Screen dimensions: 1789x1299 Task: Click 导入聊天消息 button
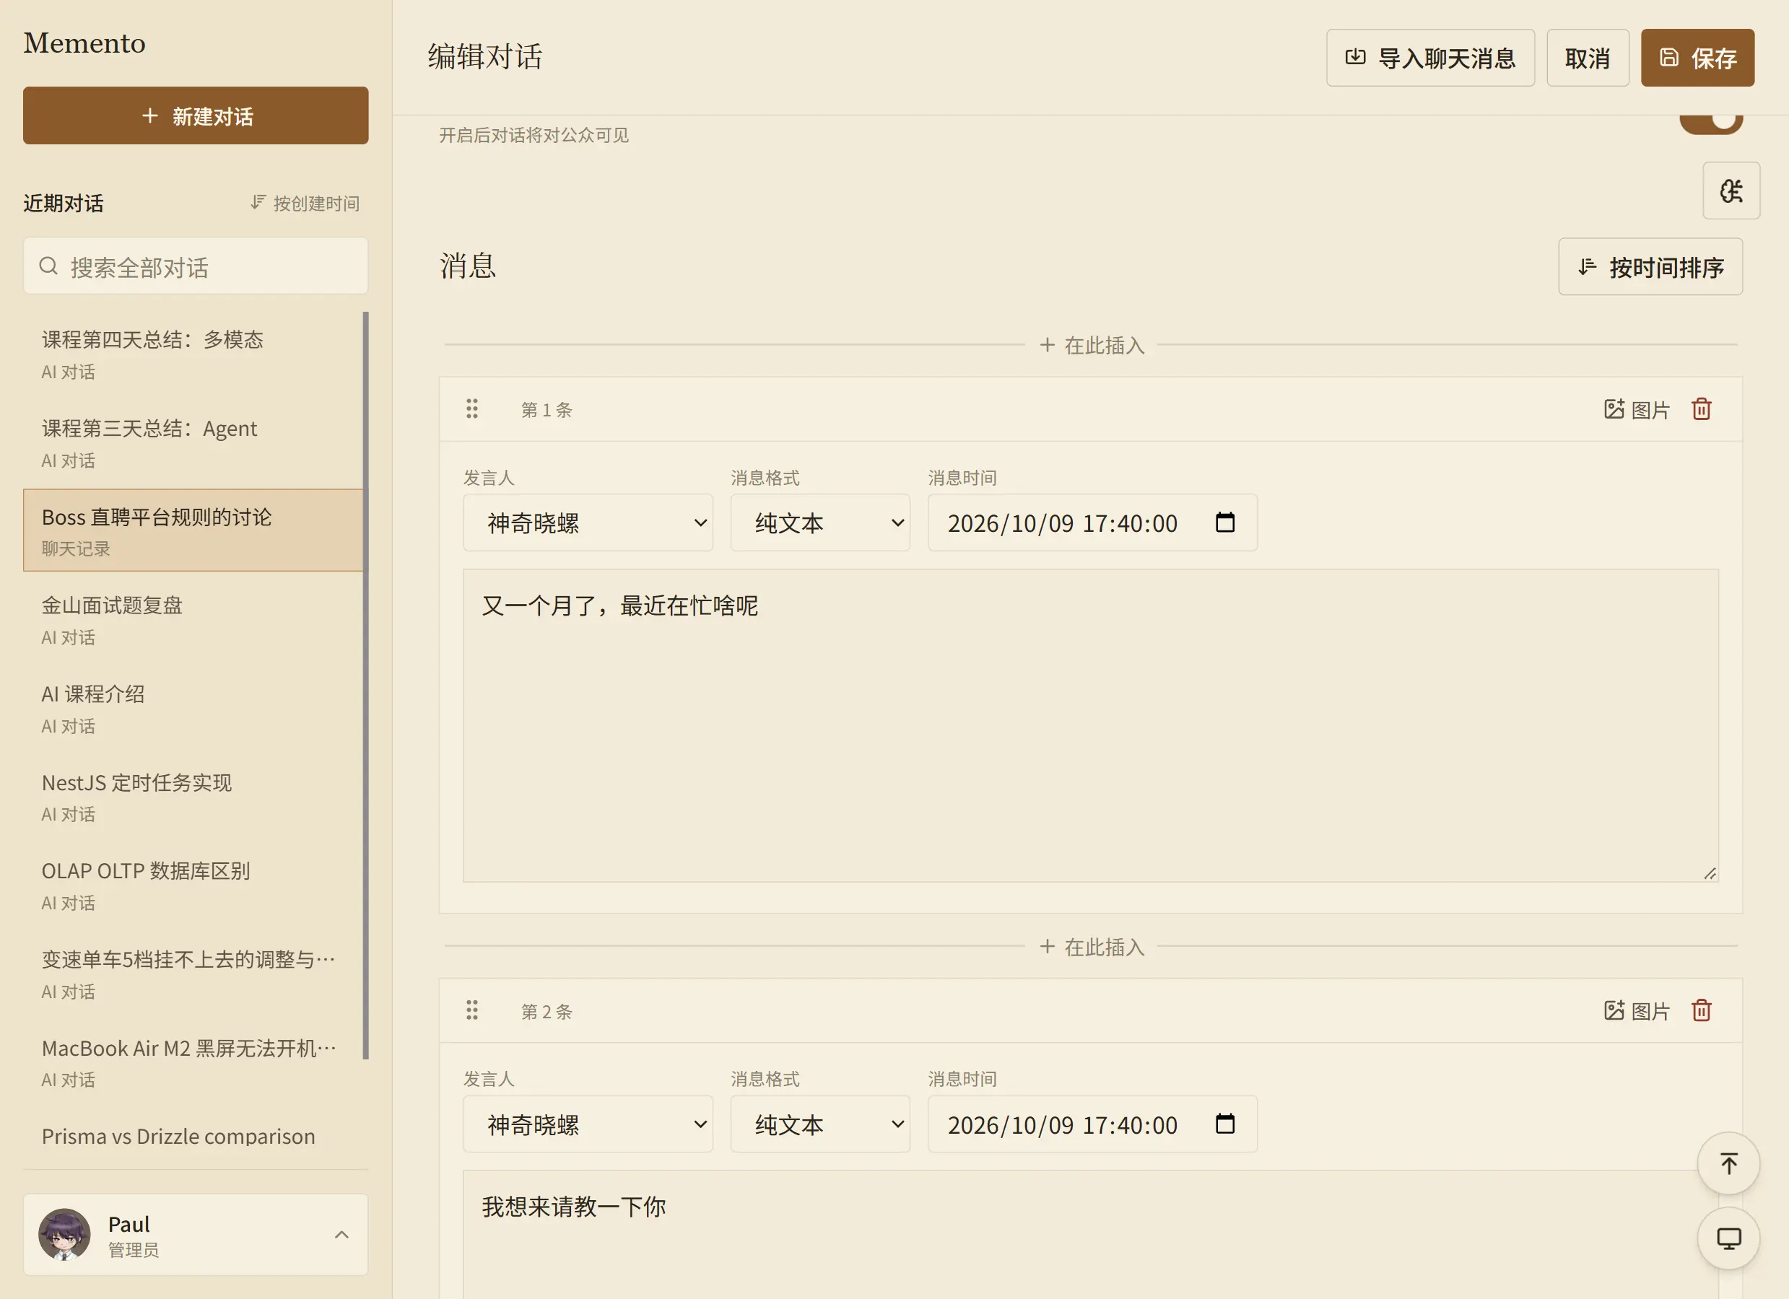click(x=1430, y=58)
